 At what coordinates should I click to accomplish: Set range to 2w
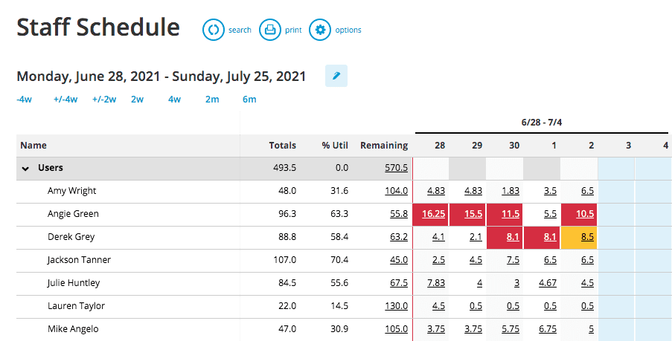(137, 100)
